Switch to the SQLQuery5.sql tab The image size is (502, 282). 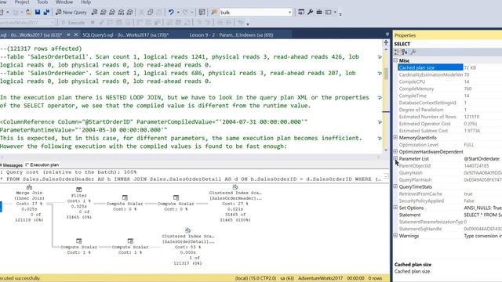125,34
